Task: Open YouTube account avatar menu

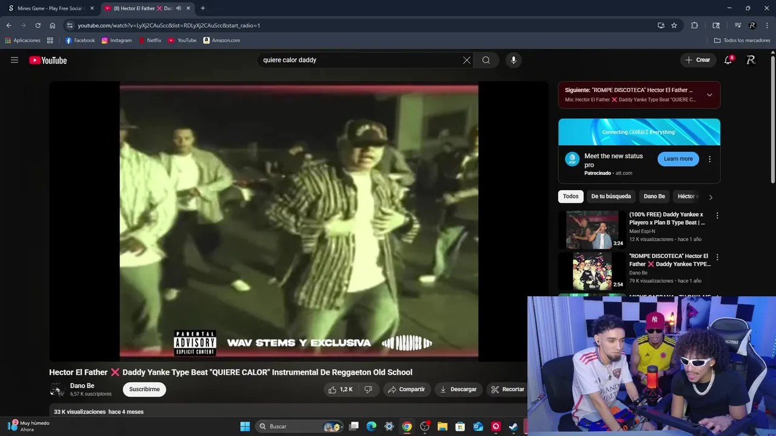Action: pos(751,60)
